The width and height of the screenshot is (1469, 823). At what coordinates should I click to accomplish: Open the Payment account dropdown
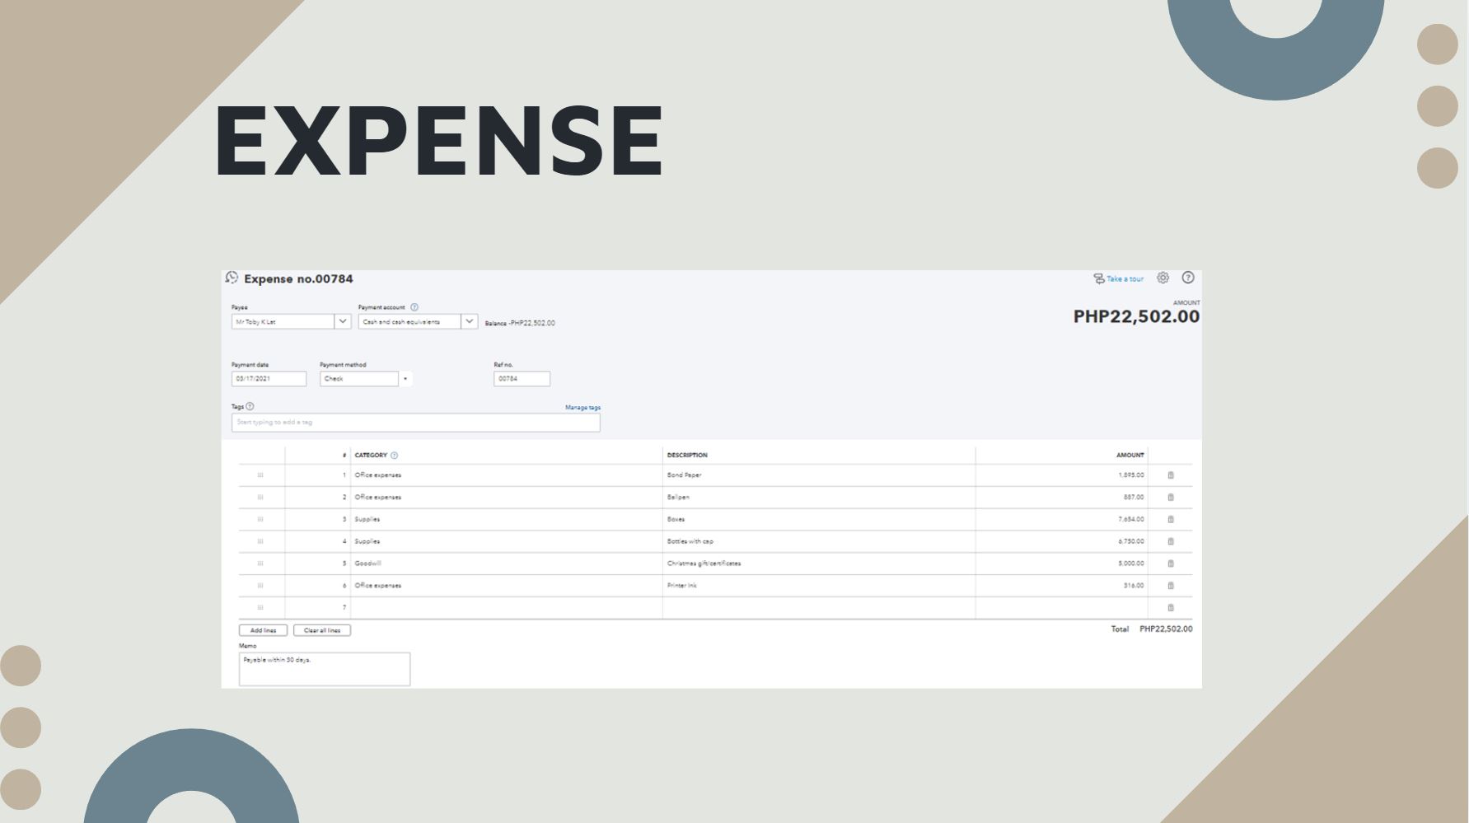pyautogui.click(x=469, y=321)
